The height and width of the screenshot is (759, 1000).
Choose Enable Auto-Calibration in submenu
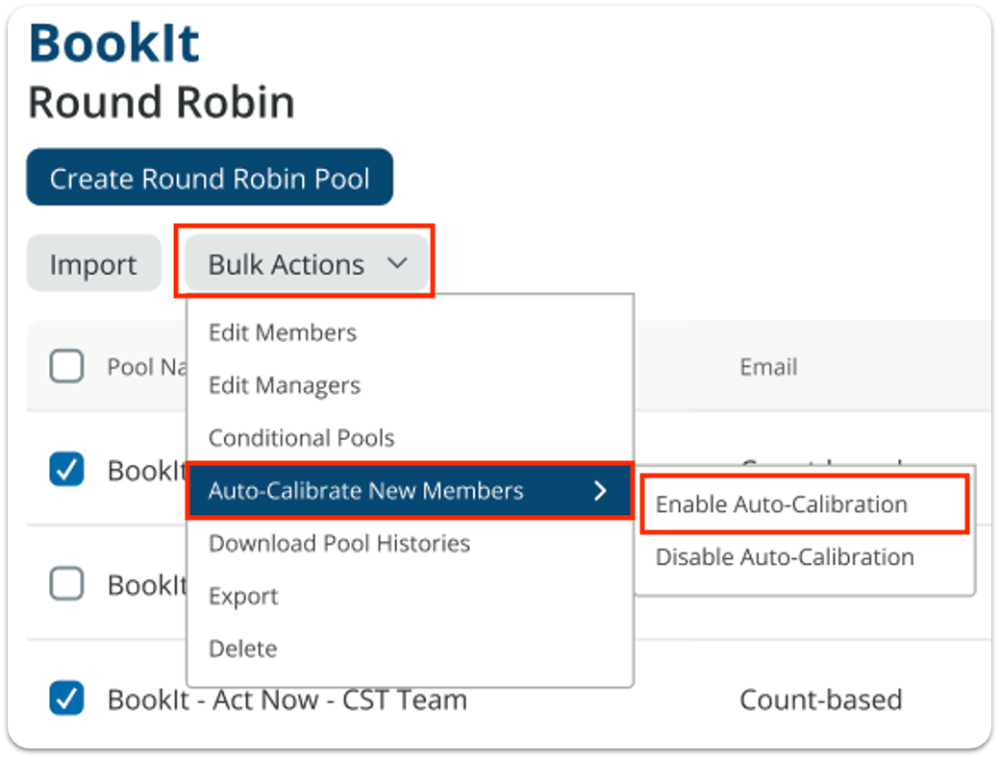pos(781,504)
